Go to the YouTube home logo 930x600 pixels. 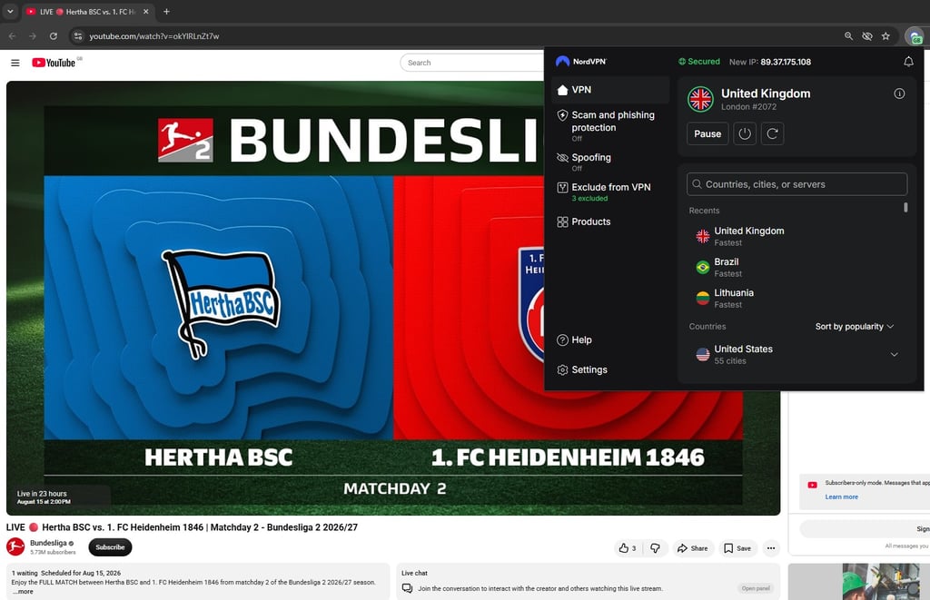pos(54,63)
